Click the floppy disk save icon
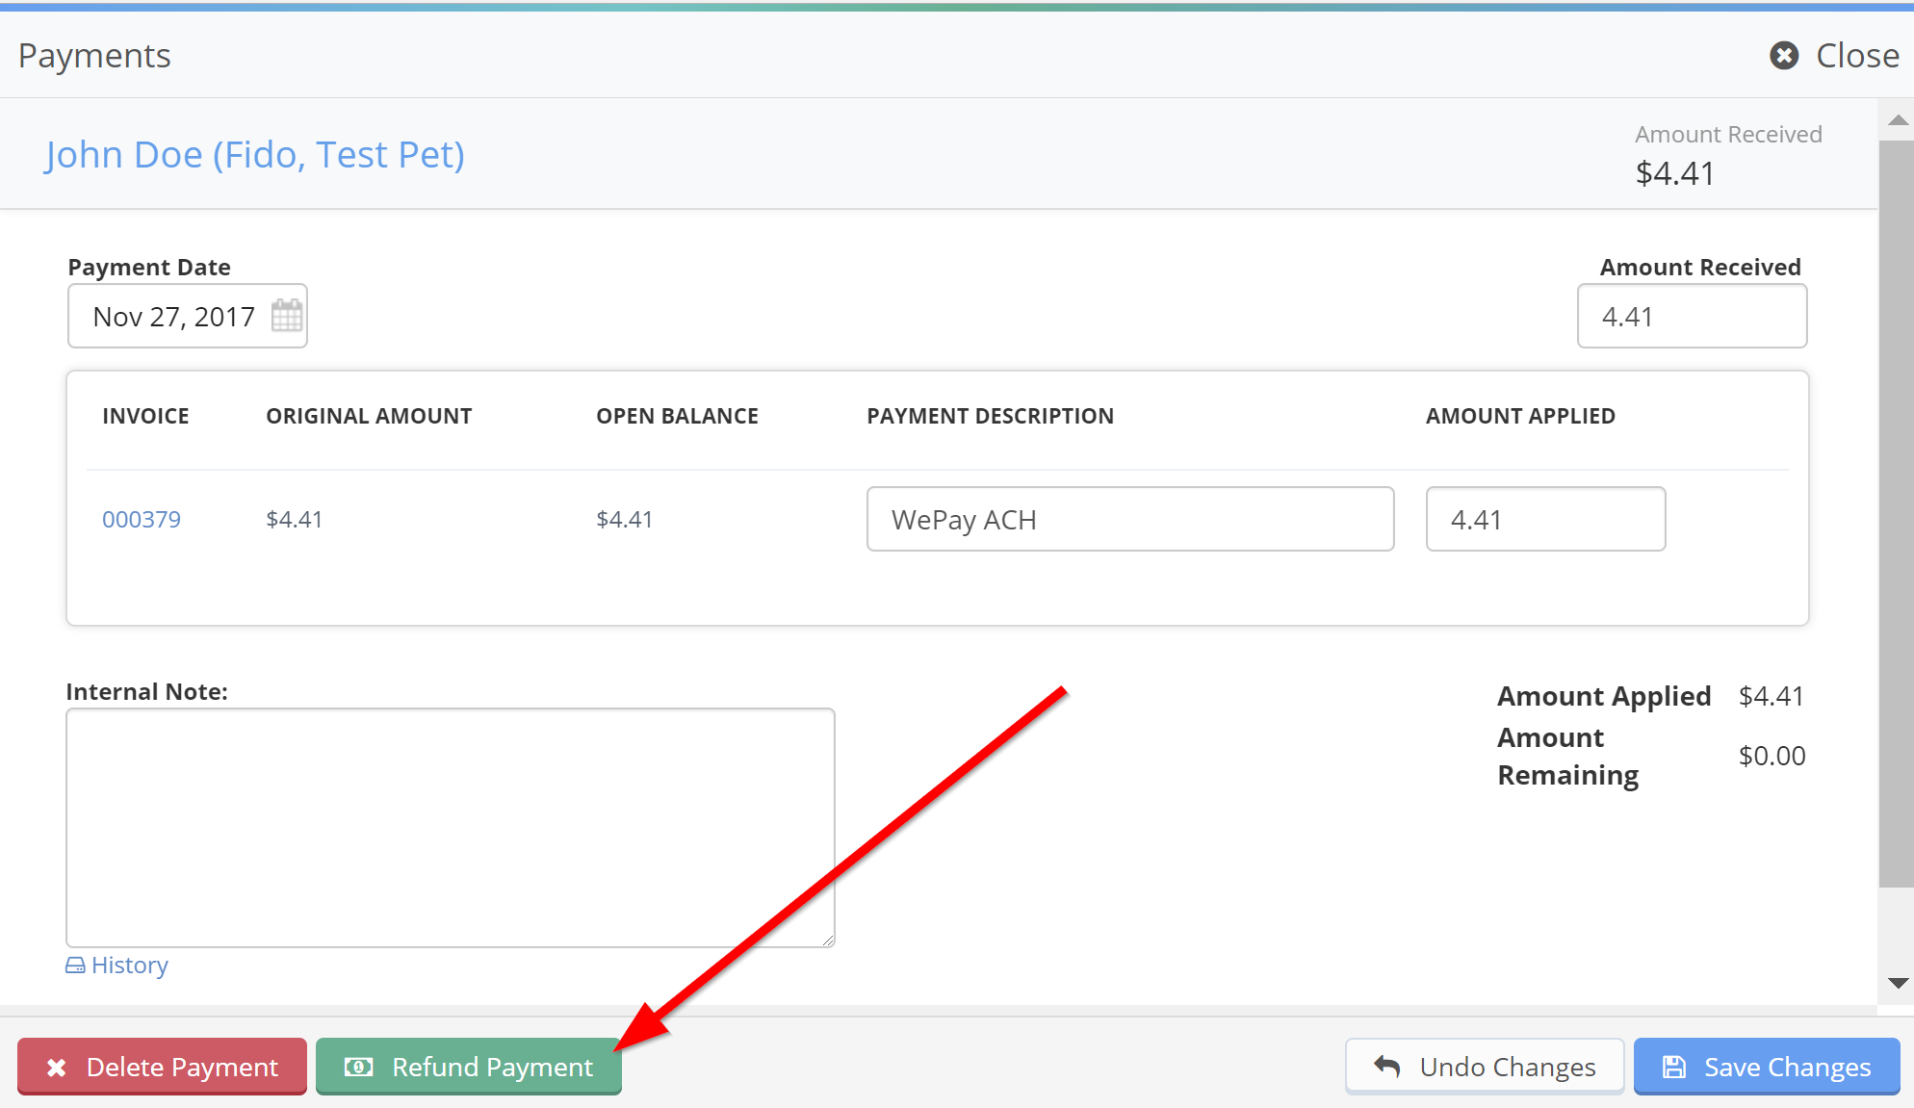Image resolution: width=1914 pixels, height=1108 pixels. [x=1674, y=1067]
